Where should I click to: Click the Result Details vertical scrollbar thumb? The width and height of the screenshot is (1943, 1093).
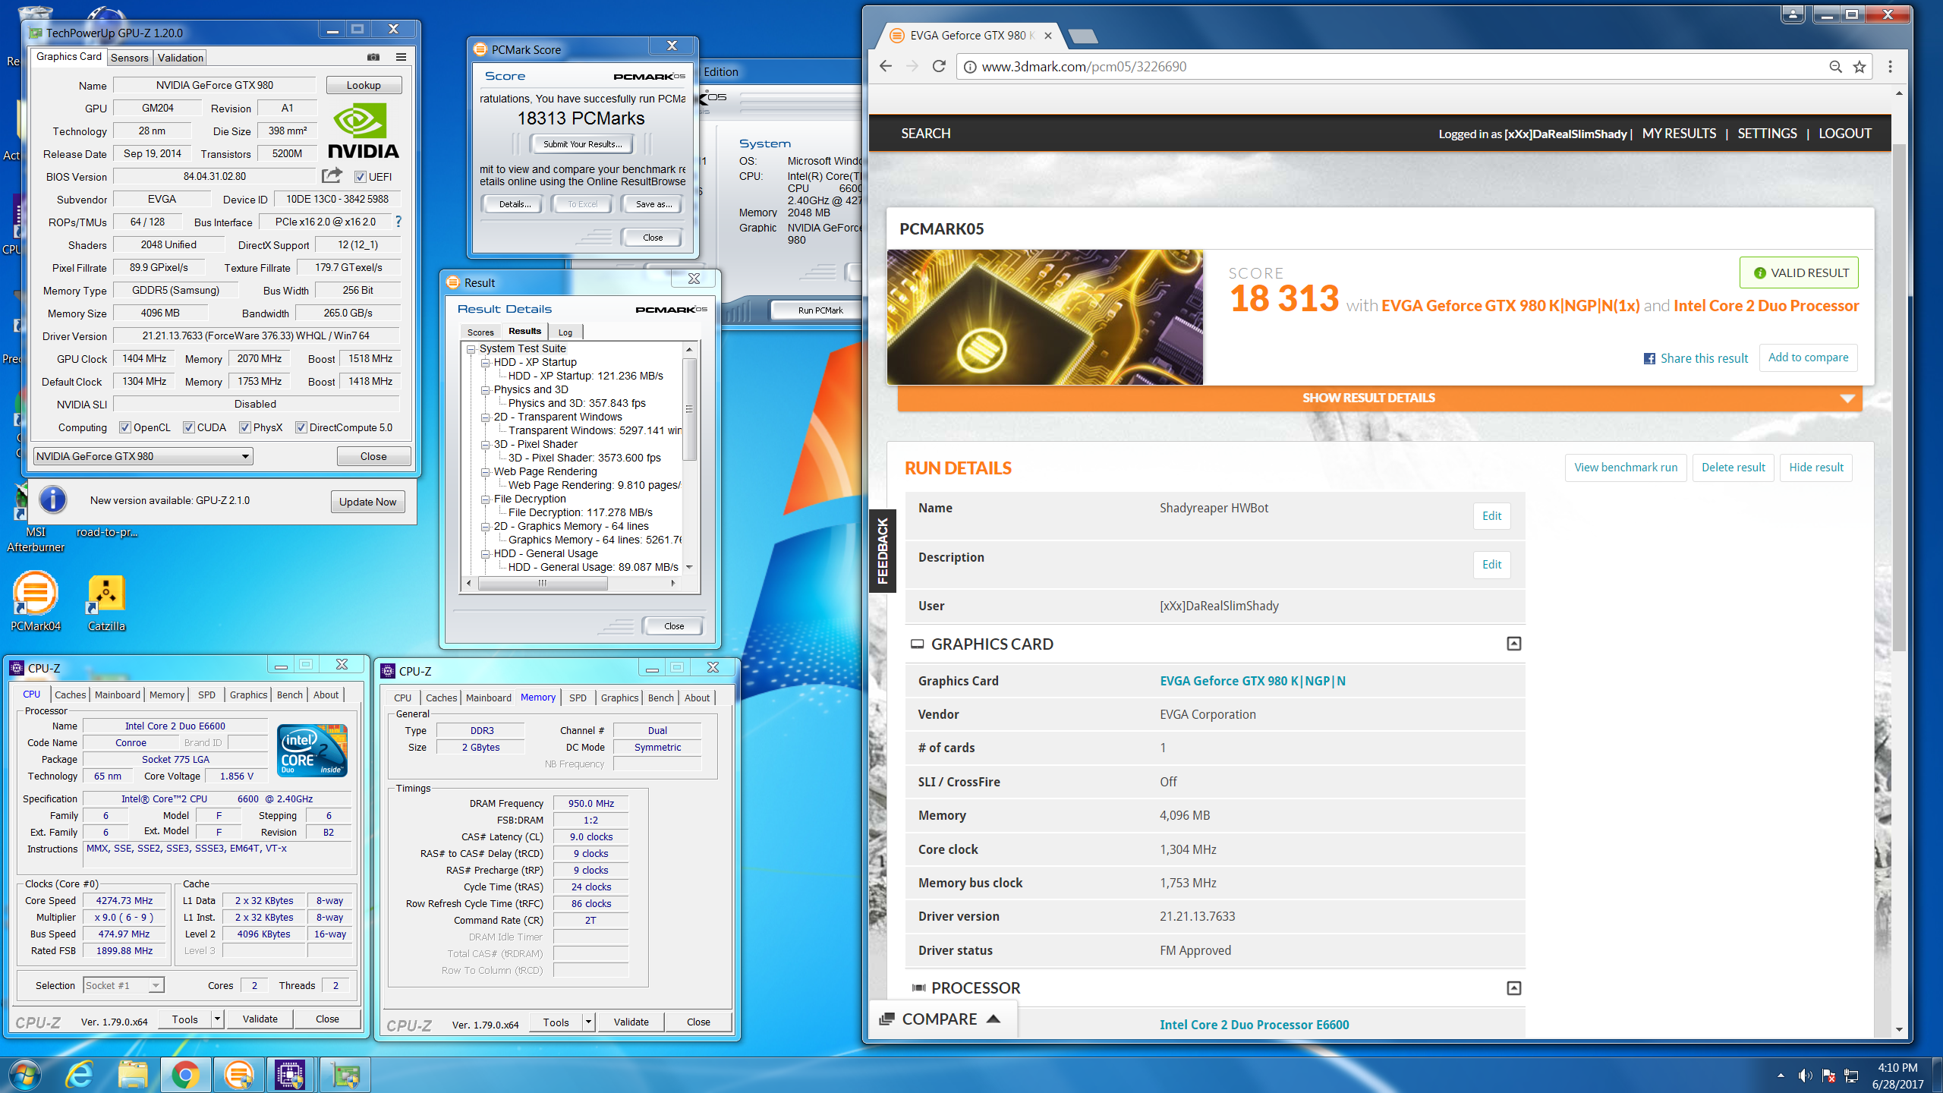pos(689,408)
